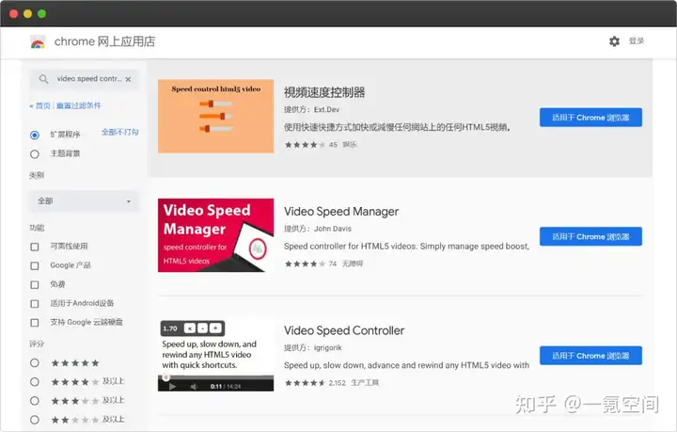Click the star rating with 74 reviews
Viewport: 677px width, 432px height.
pyautogui.click(x=305, y=264)
